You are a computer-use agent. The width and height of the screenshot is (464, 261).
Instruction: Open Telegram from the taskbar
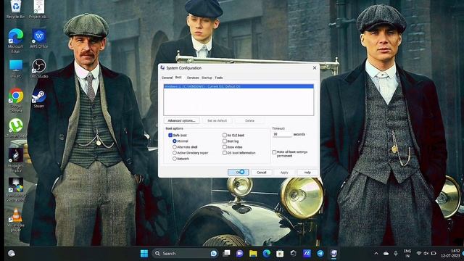pos(320,253)
